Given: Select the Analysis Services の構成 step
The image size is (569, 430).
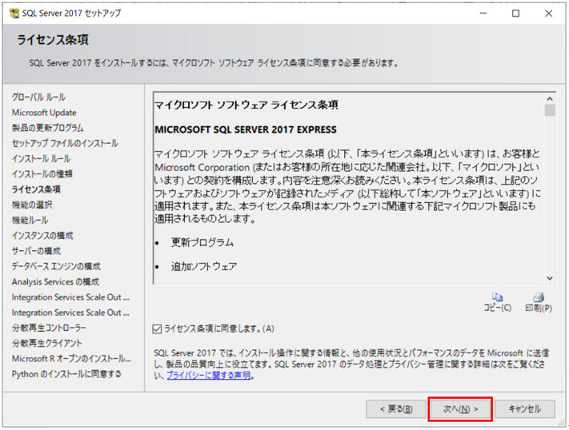Looking at the screenshot, I should pos(55,281).
